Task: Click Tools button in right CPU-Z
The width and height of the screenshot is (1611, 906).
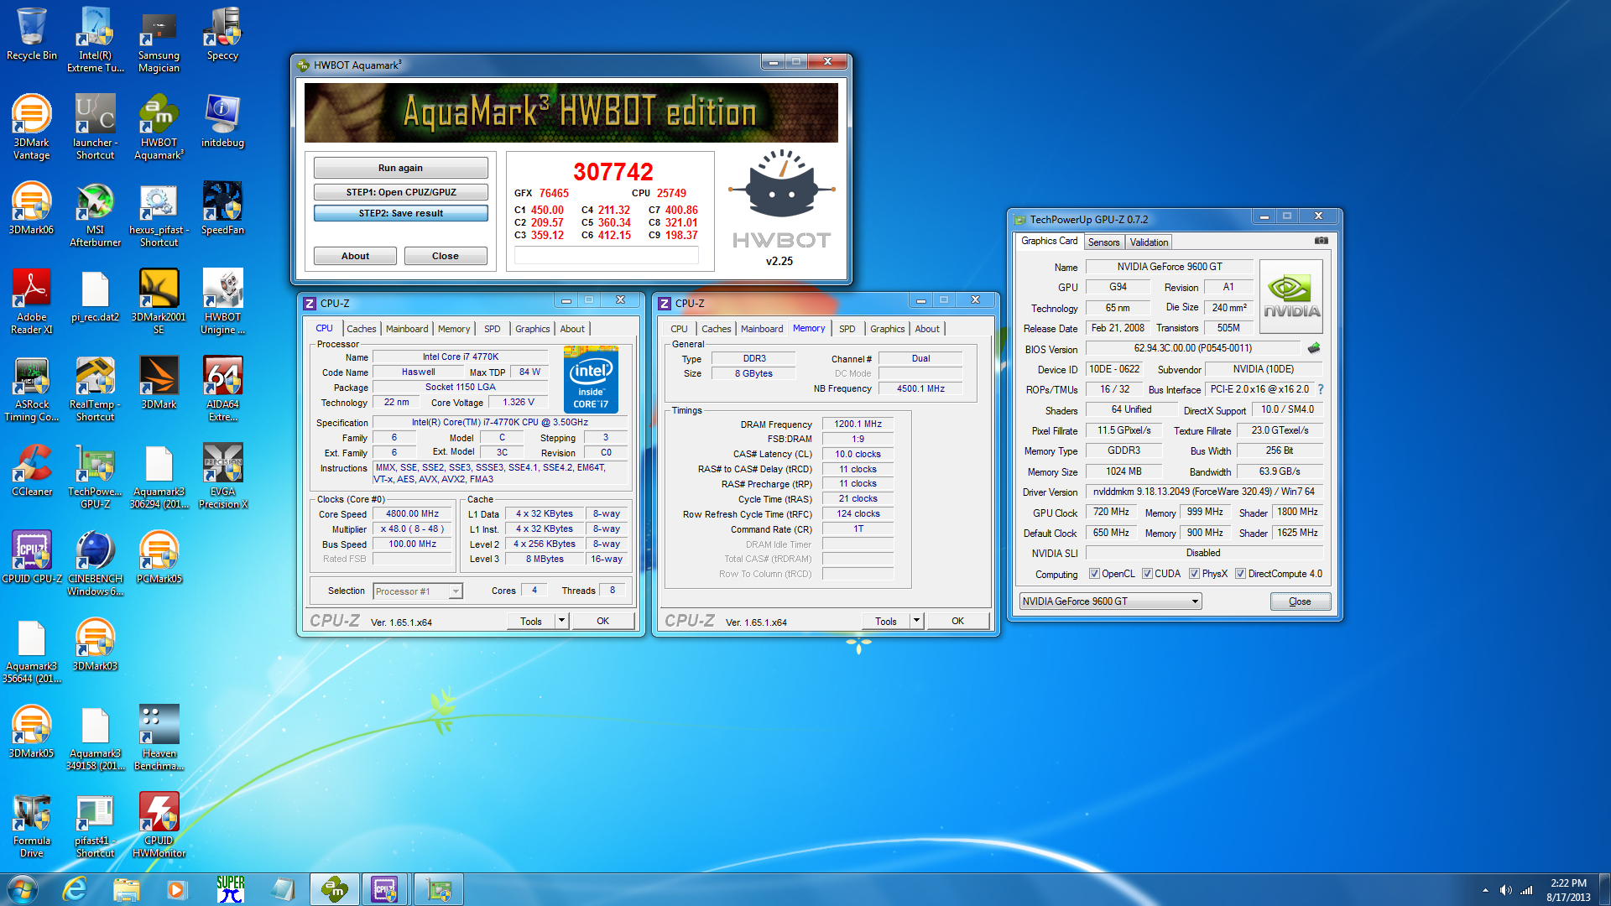Action: coord(886,622)
